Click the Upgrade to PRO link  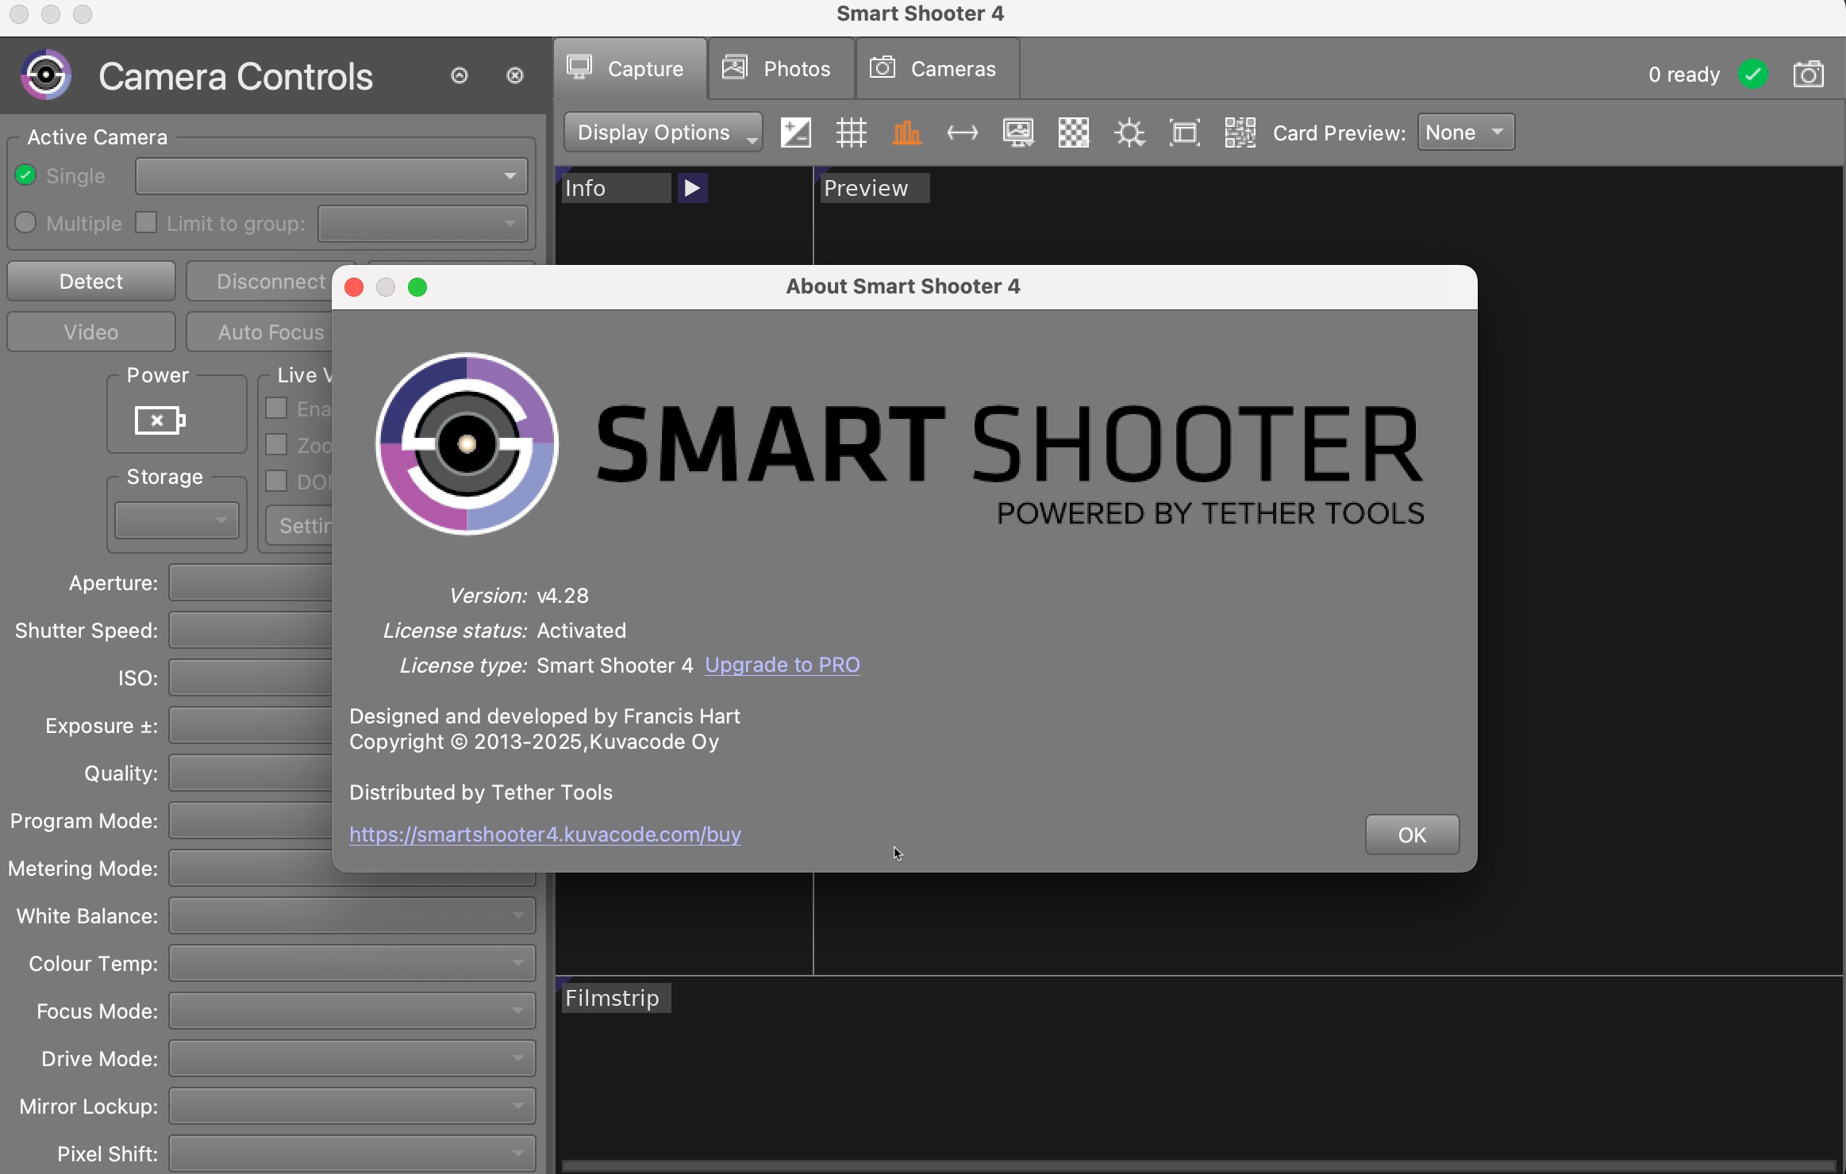tap(782, 665)
